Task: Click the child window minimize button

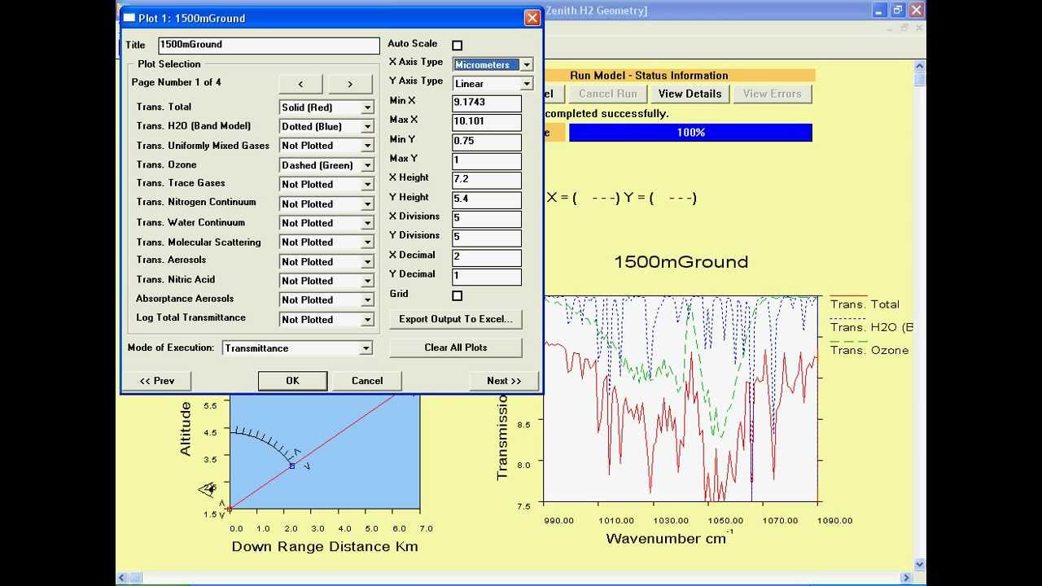Action: coord(888,28)
